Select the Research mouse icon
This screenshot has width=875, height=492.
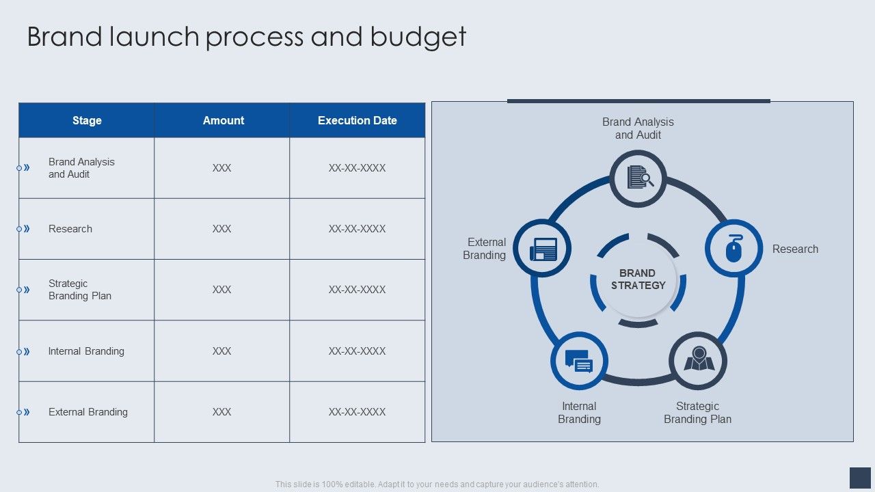[733, 248]
